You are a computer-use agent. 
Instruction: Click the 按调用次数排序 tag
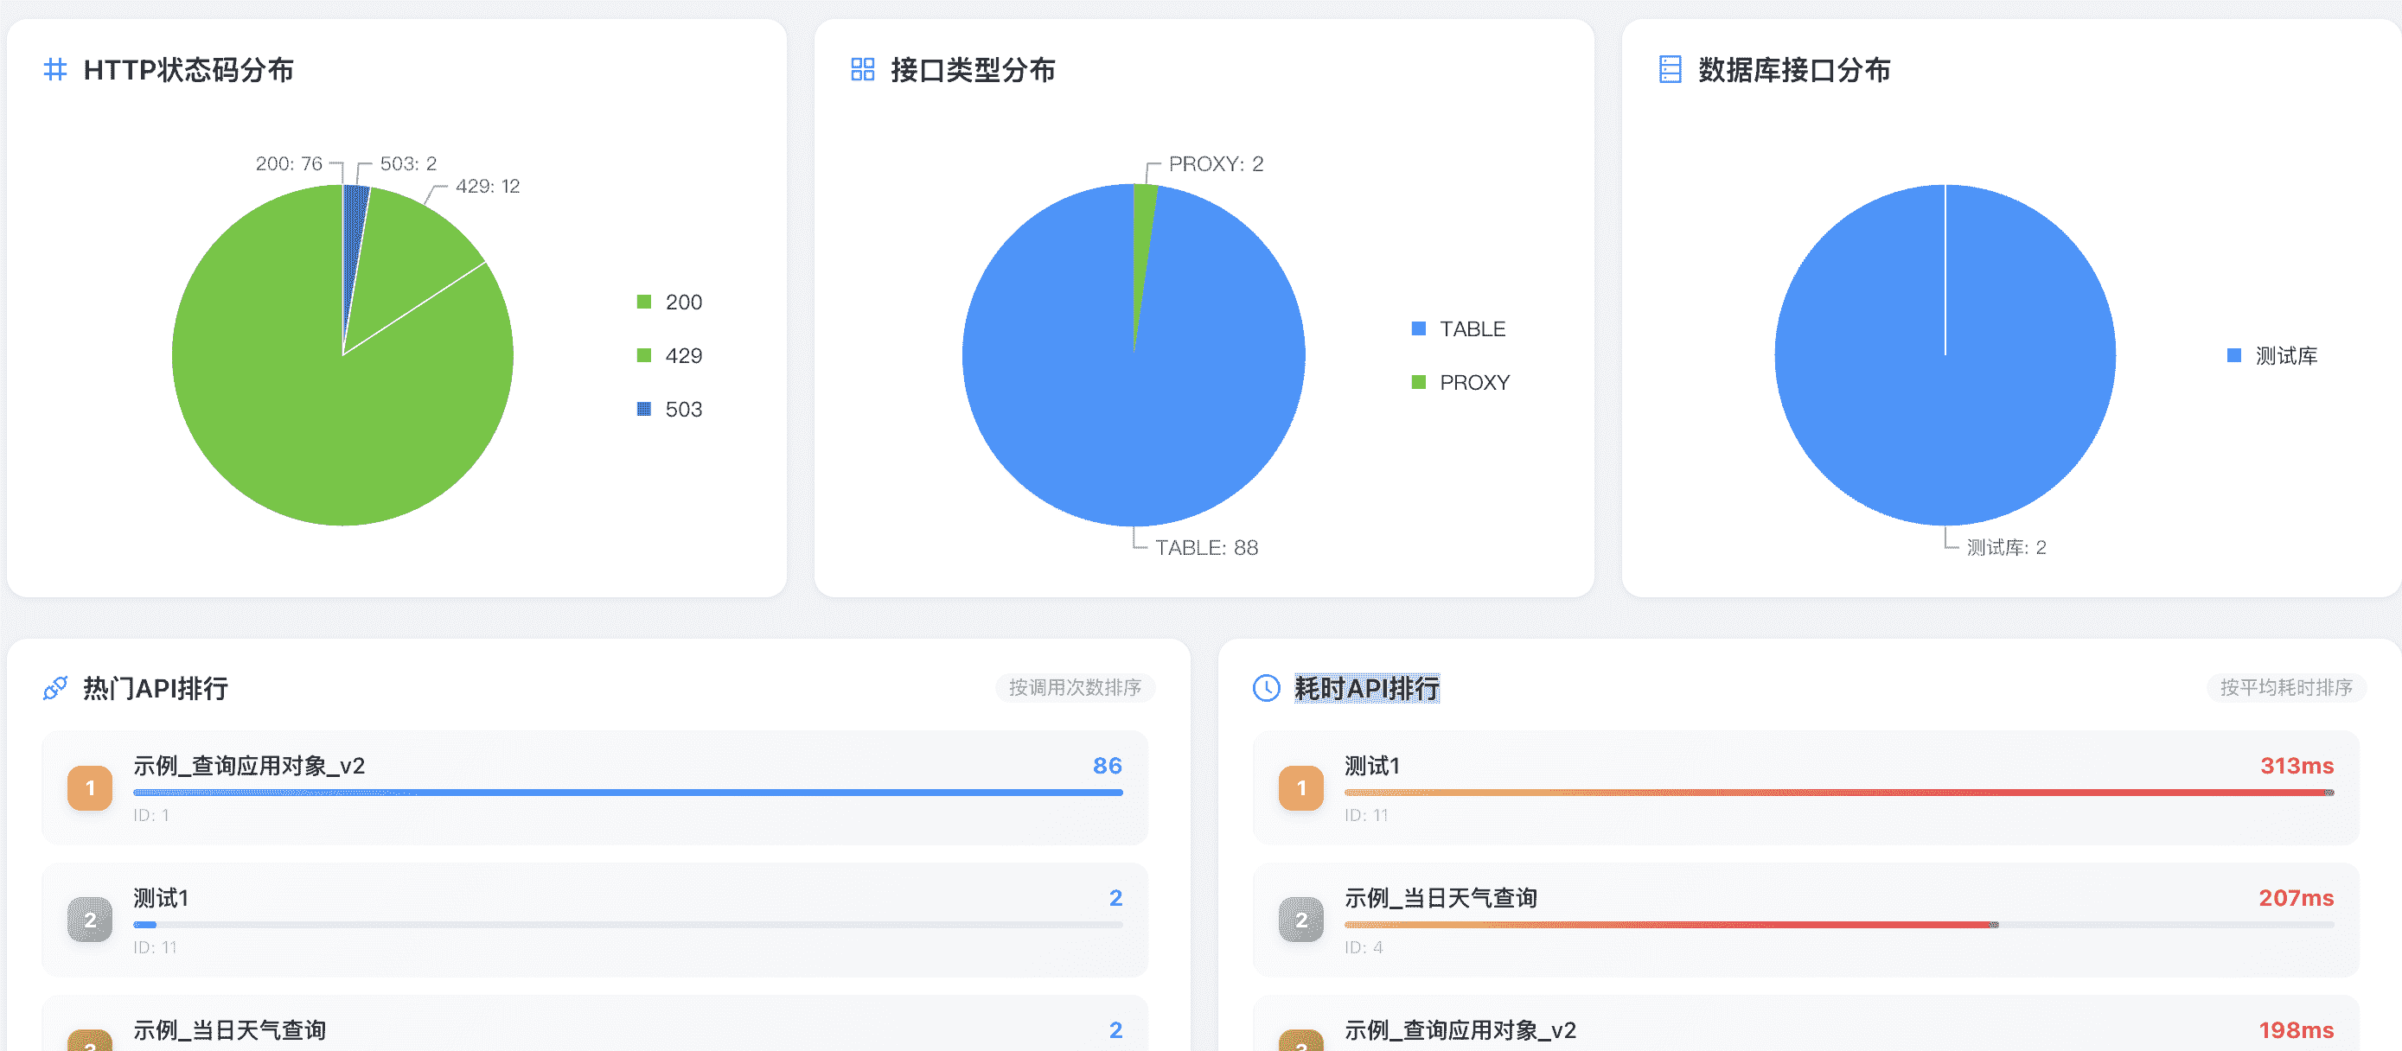(x=1074, y=688)
